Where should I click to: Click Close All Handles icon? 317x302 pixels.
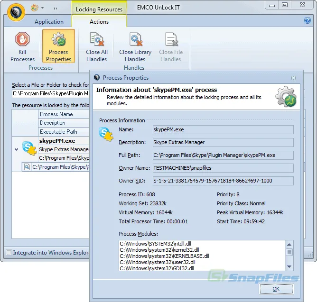coord(97,40)
